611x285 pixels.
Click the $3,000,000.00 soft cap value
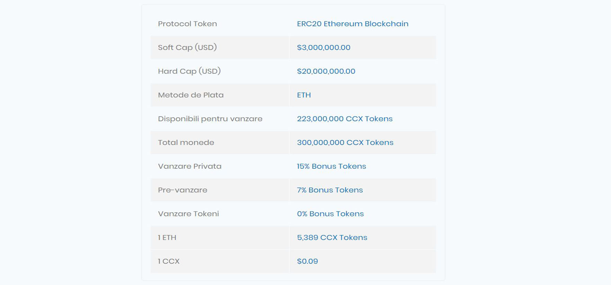pos(324,47)
